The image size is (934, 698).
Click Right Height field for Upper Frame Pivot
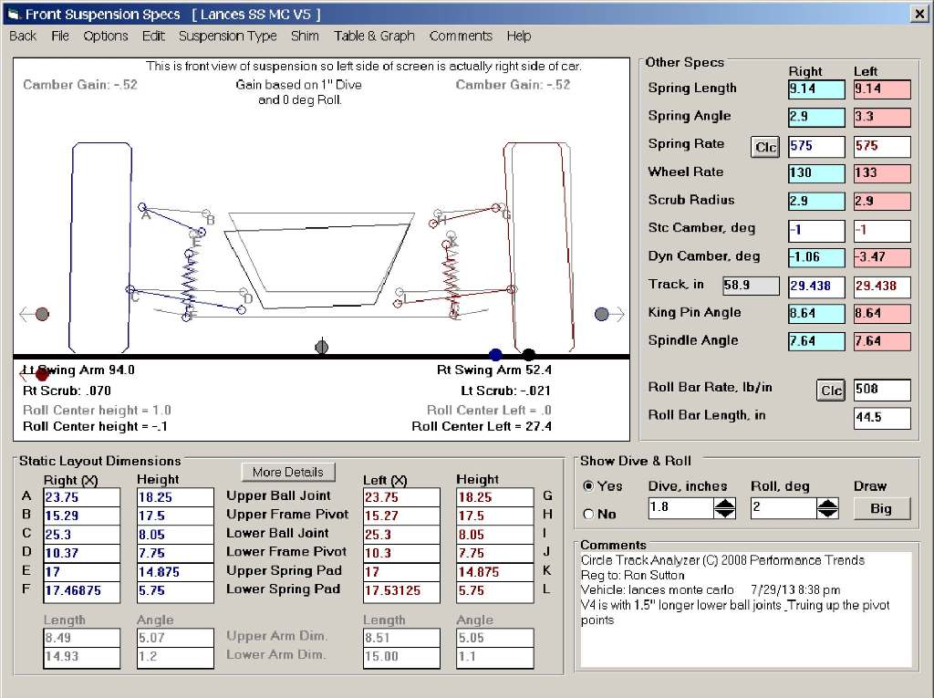(175, 516)
